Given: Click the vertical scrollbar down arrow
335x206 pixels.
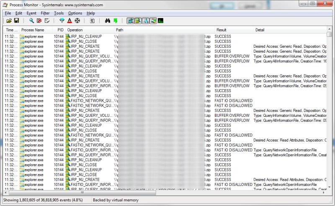Looking at the screenshot, I should tap(329, 187).
